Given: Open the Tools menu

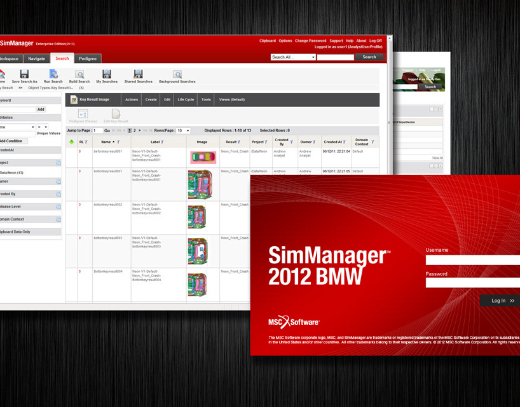Looking at the screenshot, I should [x=206, y=99].
